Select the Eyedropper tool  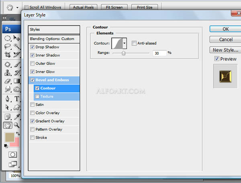[x=16, y=117]
